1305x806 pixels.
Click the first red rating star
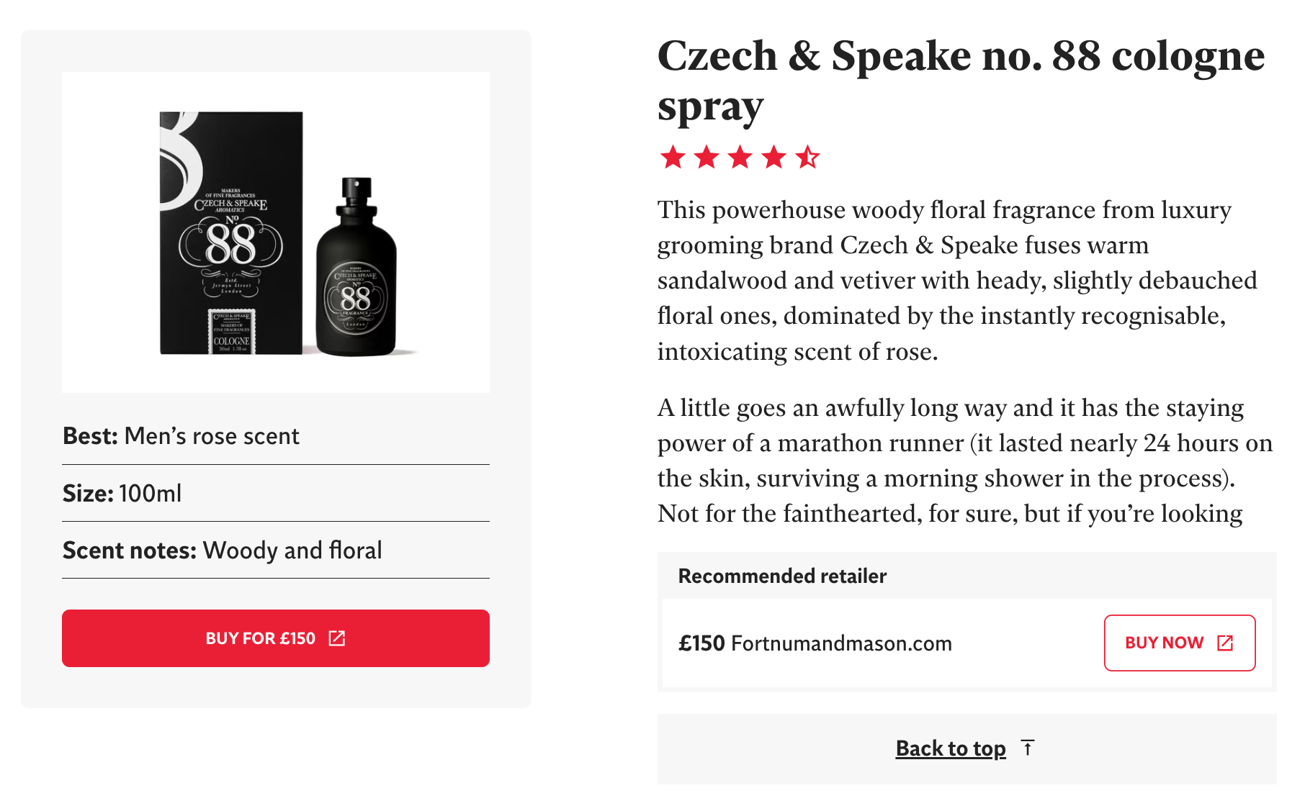tap(673, 157)
